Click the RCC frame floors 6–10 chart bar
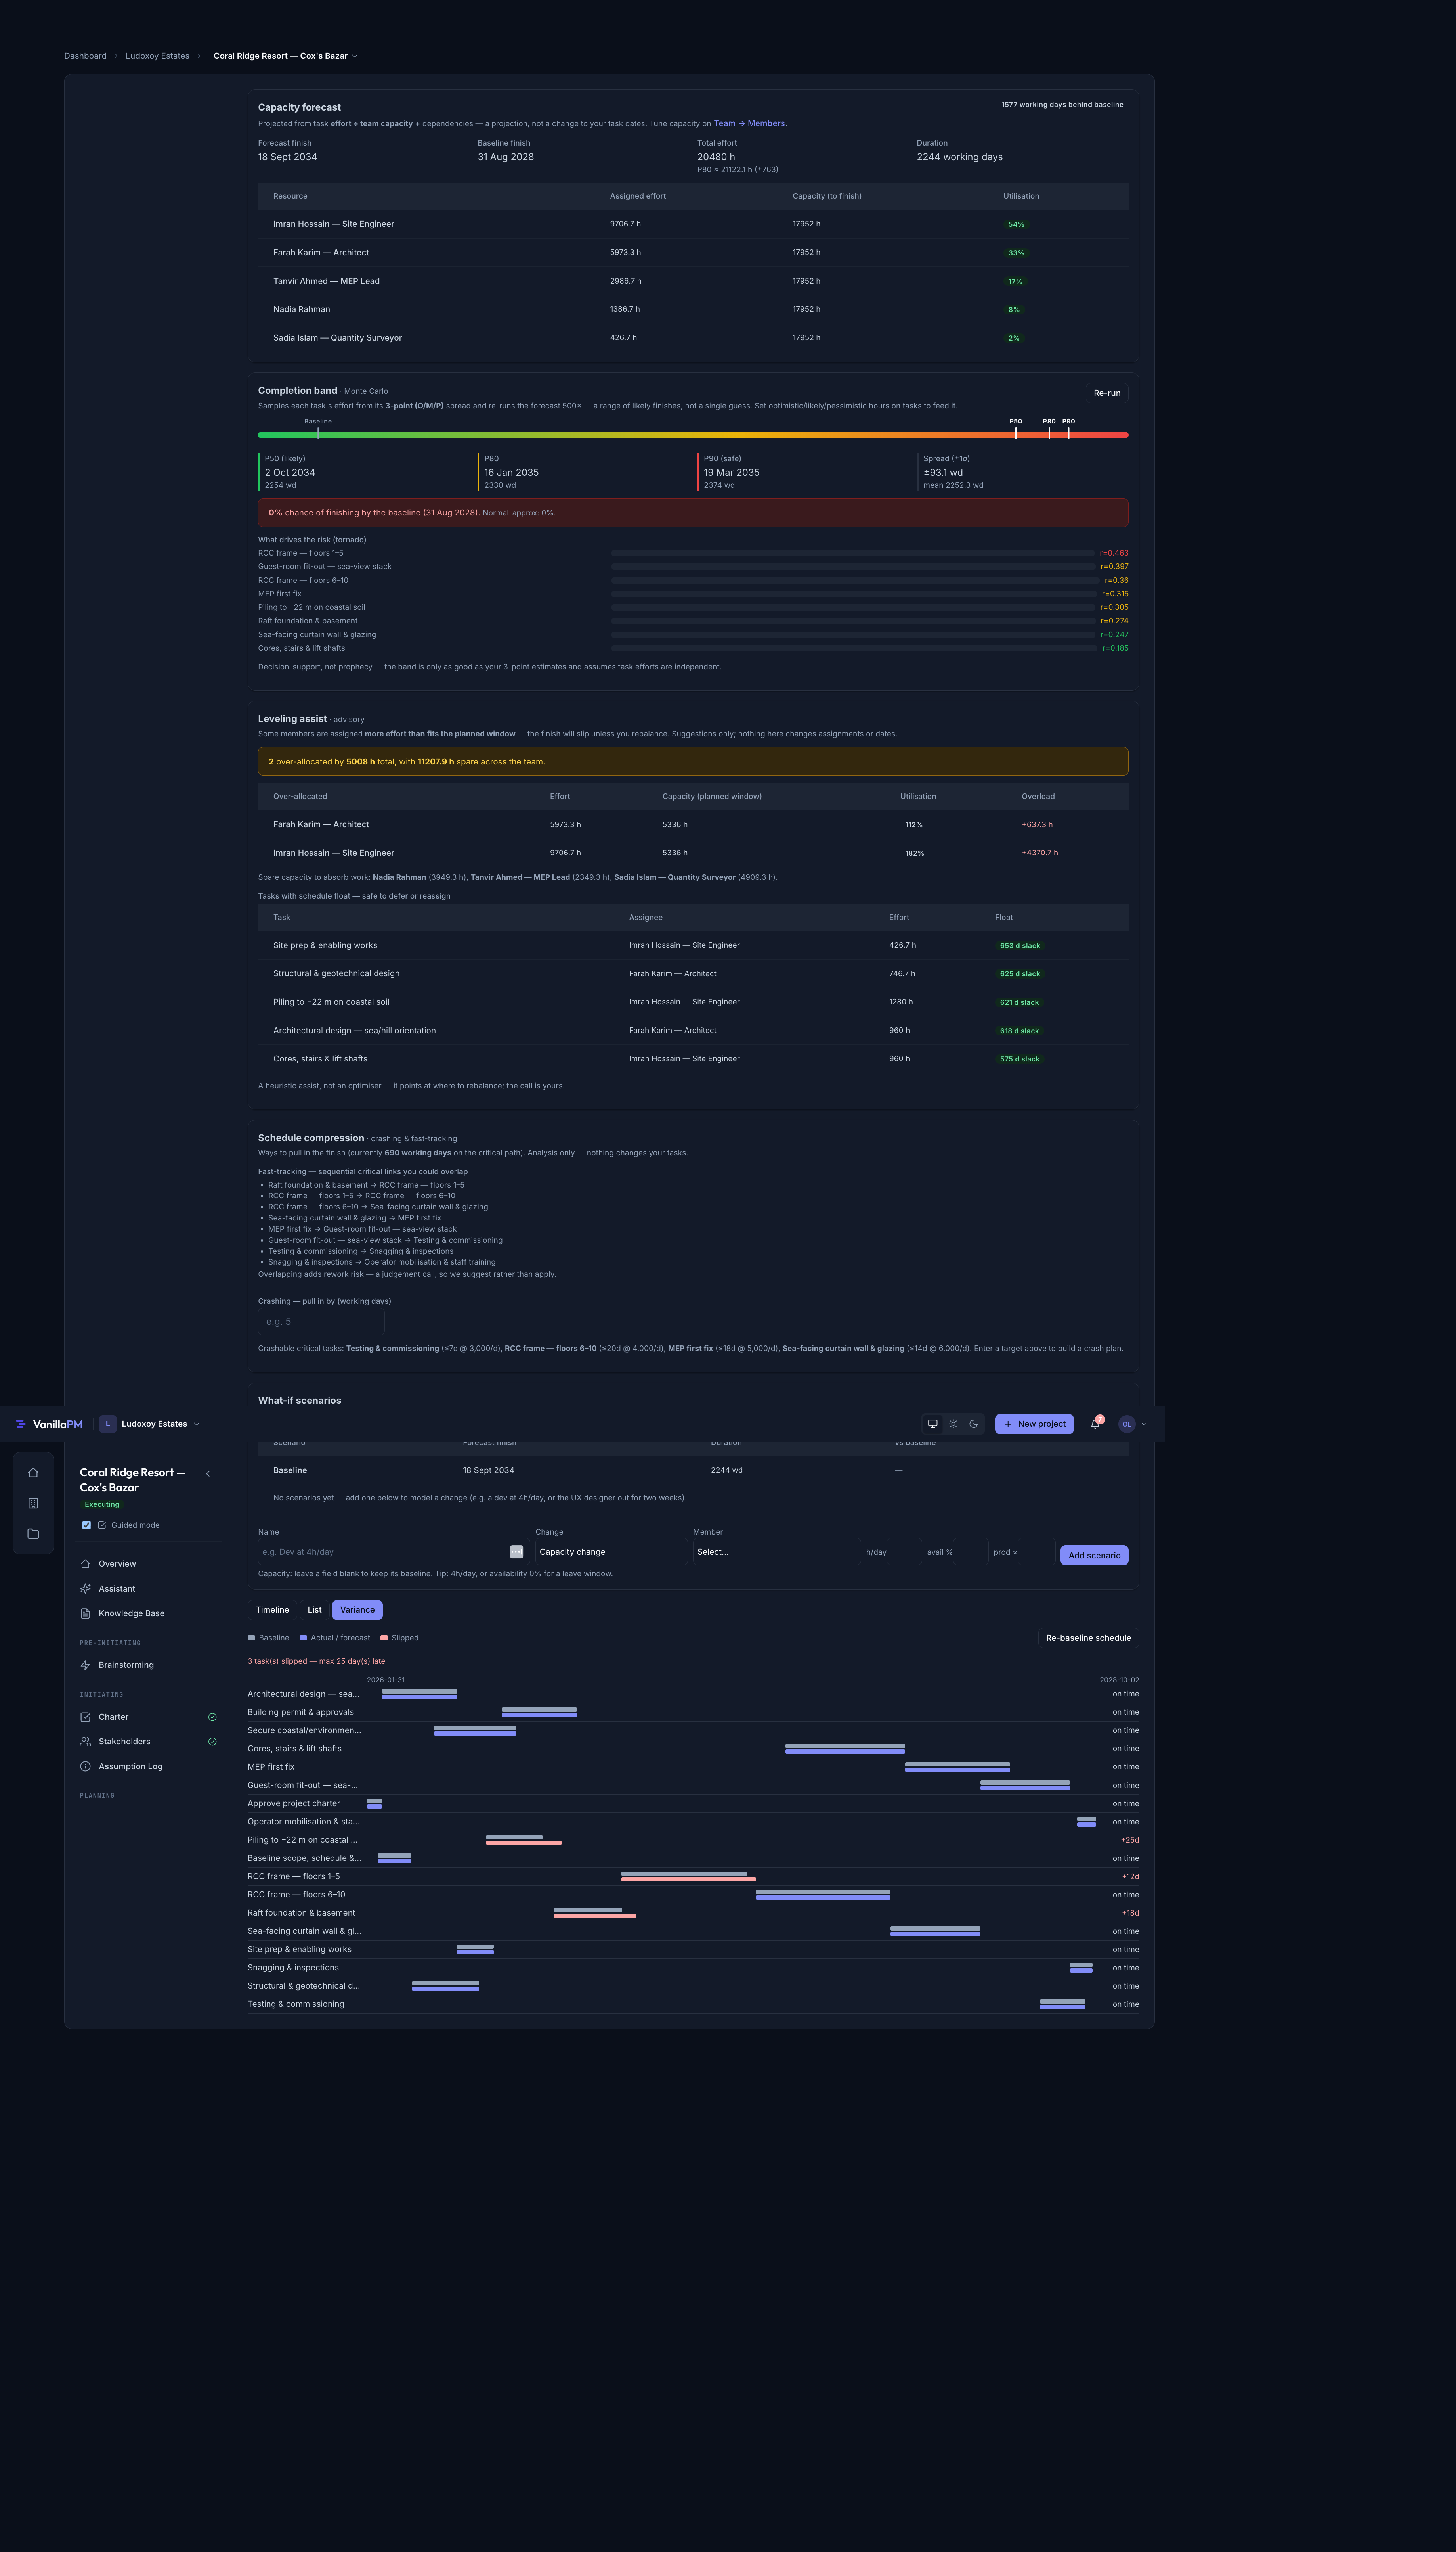 [x=823, y=1895]
